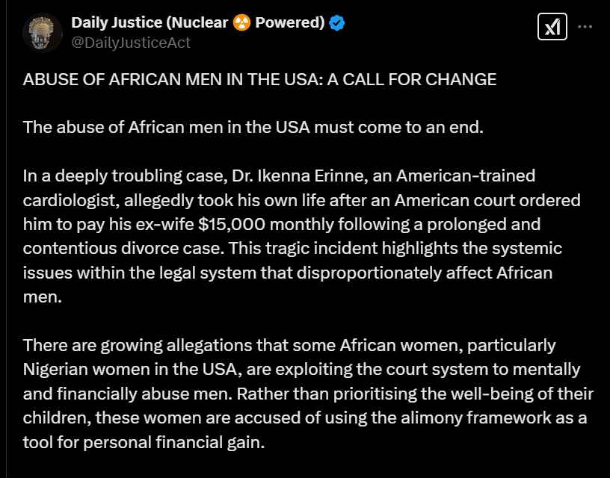Open the @DailyJusticeAct handle link
This screenshot has width=610, height=478.
pyautogui.click(x=131, y=43)
